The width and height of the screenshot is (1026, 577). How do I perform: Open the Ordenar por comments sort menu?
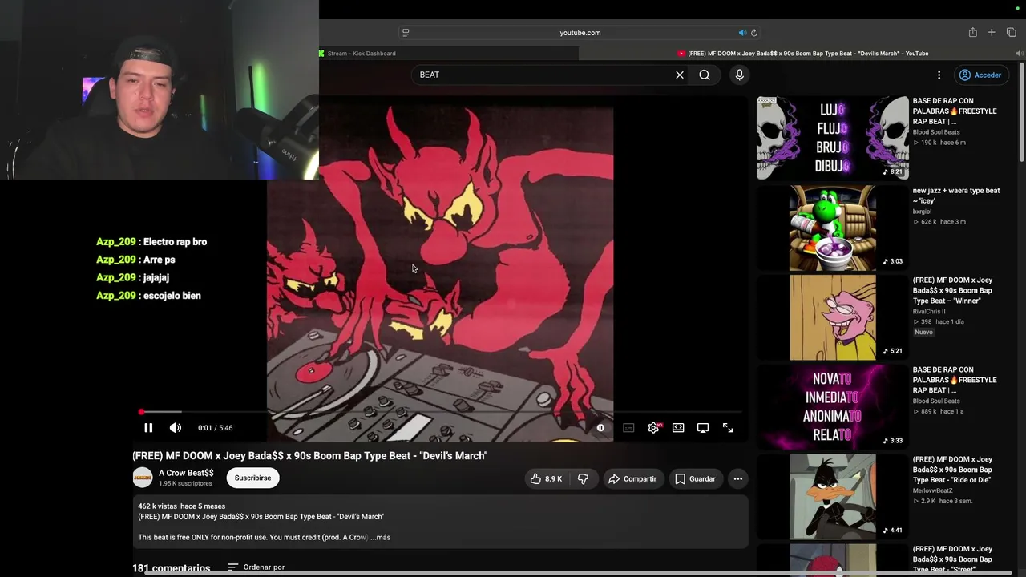click(x=256, y=567)
